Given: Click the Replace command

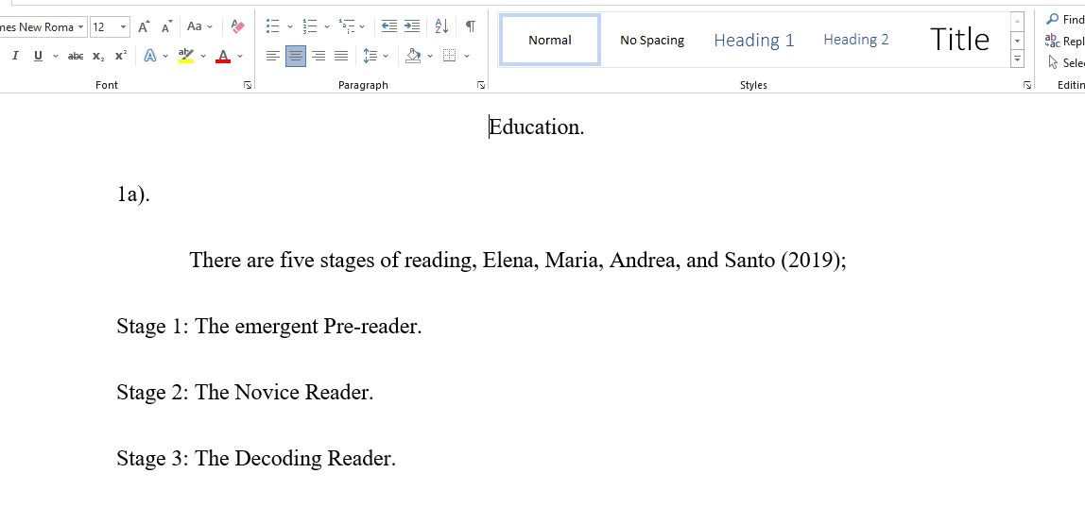Looking at the screenshot, I should tap(1066, 41).
